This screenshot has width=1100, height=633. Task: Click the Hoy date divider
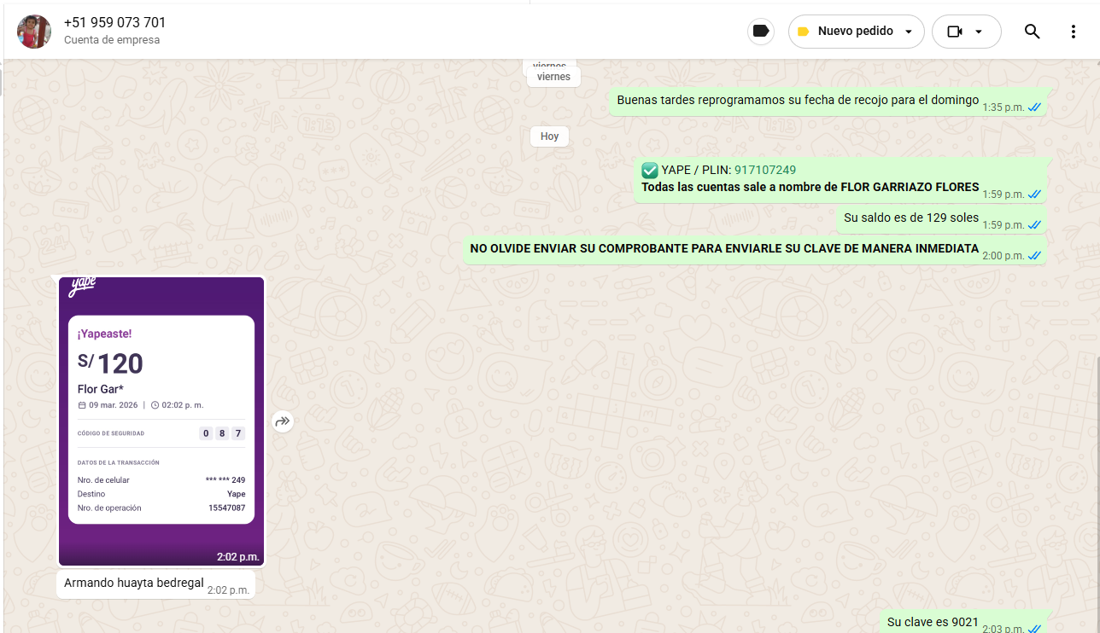tap(549, 136)
